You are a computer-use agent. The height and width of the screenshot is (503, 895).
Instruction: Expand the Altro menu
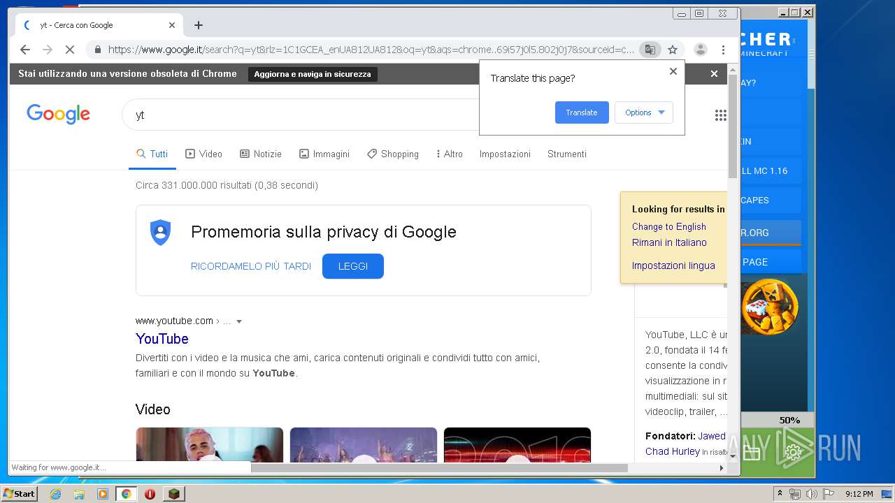point(449,154)
